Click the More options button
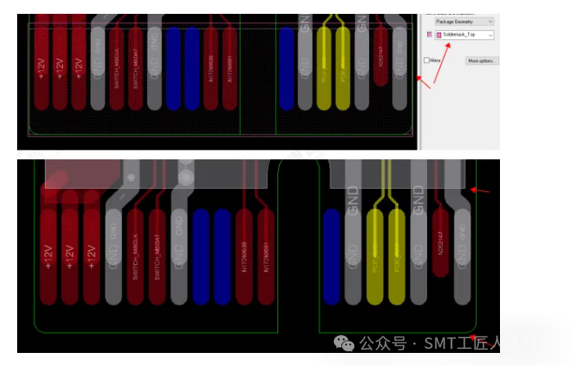 click(482, 61)
